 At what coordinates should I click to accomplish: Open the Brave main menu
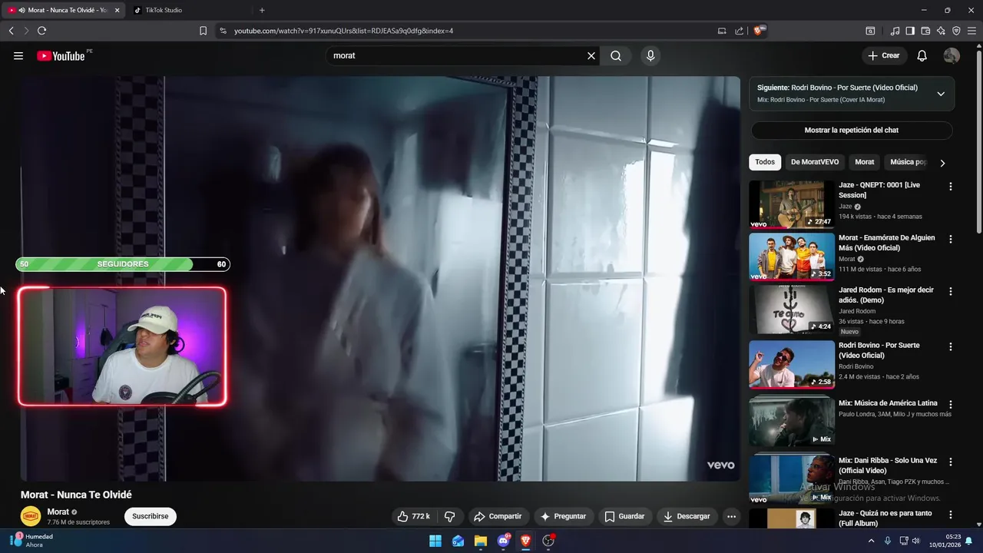click(x=973, y=31)
